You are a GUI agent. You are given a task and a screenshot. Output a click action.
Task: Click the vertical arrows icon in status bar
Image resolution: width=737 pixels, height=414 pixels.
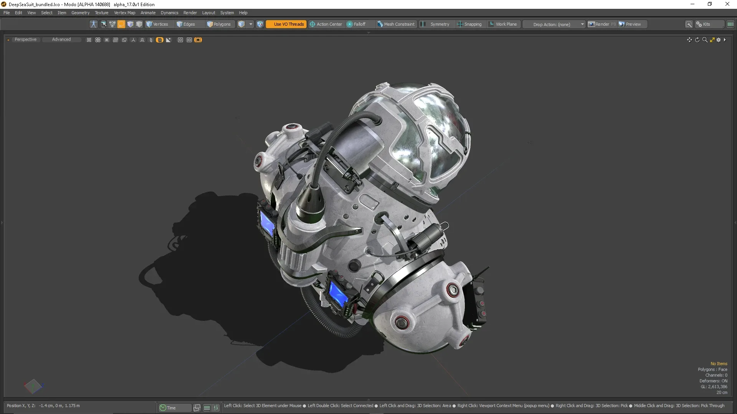click(x=216, y=408)
